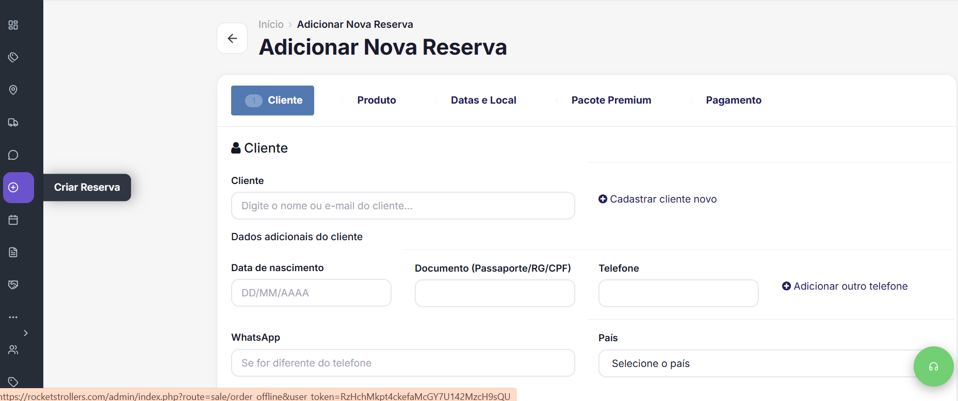Select the Cliente step tab

tap(272, 101)
